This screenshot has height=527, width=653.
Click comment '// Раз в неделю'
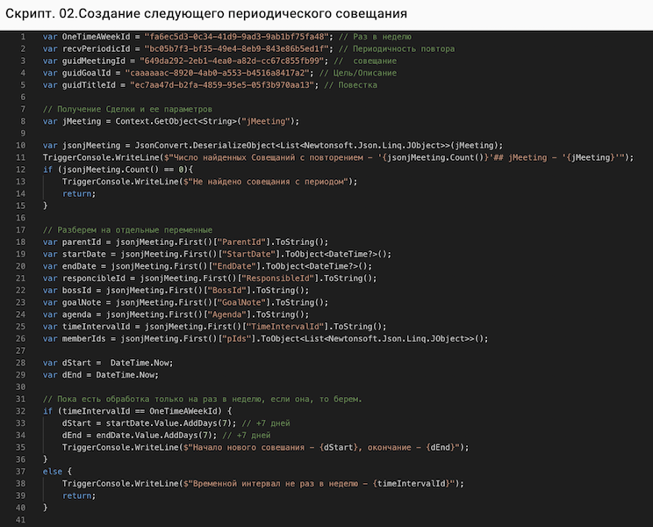tap(375, 37)
